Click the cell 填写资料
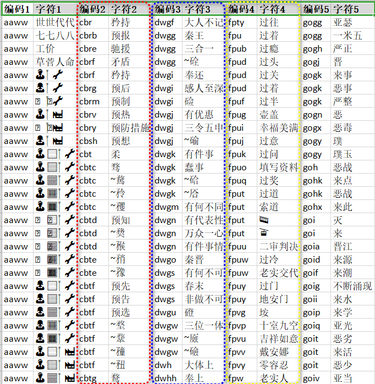The image size is (375, 384). (x=278, y=168)
